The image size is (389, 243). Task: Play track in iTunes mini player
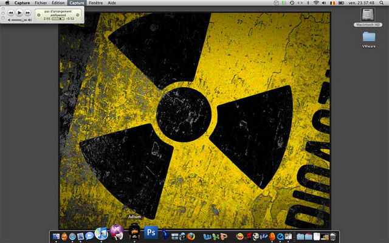pos(19,12)
